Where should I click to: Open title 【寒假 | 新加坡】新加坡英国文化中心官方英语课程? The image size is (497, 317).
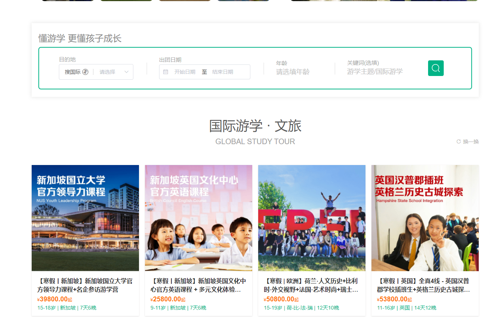pos(199,285)
